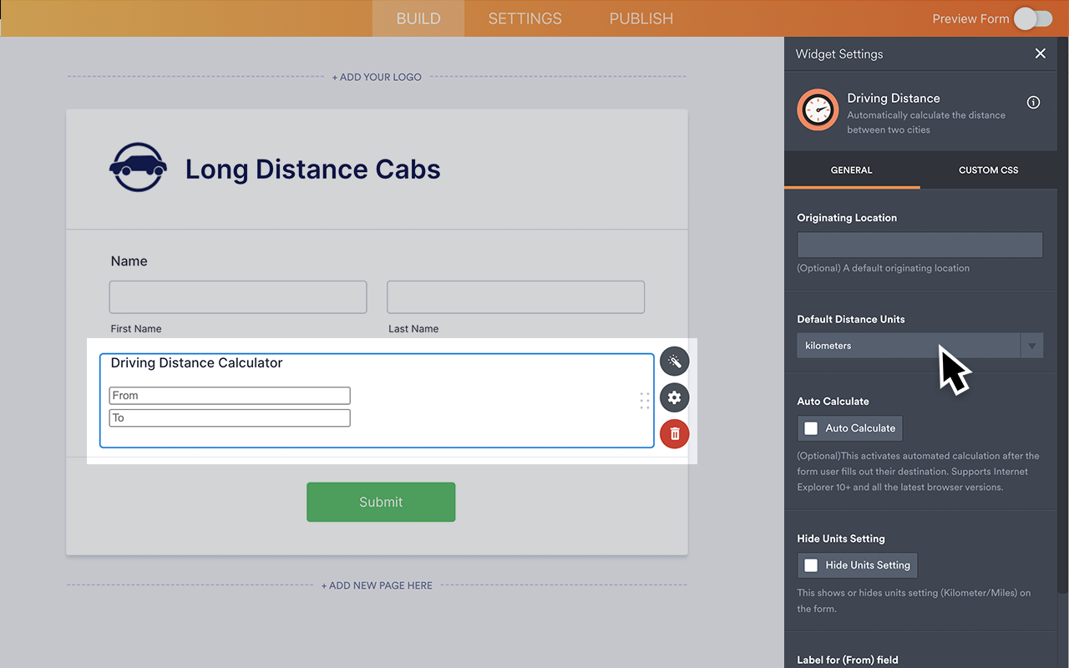Open the Settings tab
The height and width of the screenshot is (668, 1069).
[524, 18]
